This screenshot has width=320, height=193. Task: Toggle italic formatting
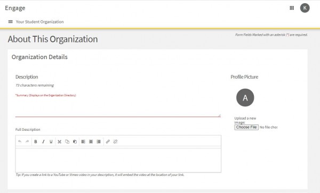pyautogui.click(x=43, y=141)
